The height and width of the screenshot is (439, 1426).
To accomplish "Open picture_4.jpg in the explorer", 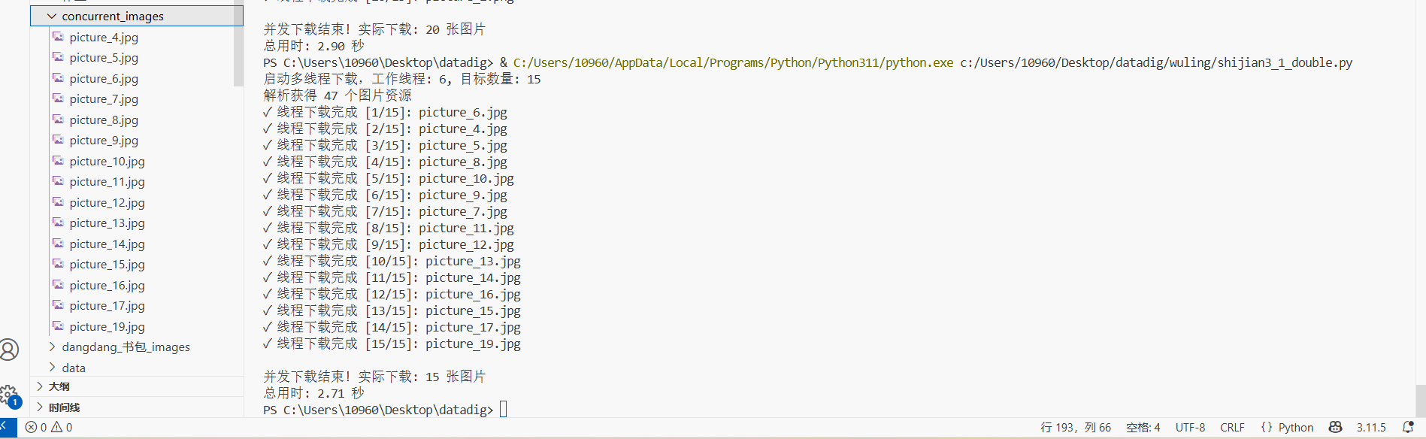I will [x=104, y=37].
